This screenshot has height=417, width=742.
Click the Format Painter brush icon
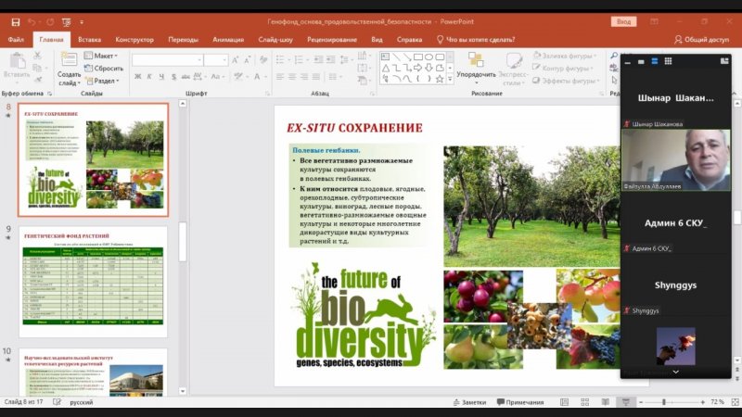tap(38, 80)
